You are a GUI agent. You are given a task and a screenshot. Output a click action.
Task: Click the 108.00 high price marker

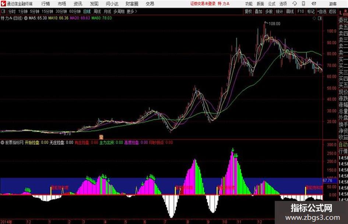click(274, 24)
